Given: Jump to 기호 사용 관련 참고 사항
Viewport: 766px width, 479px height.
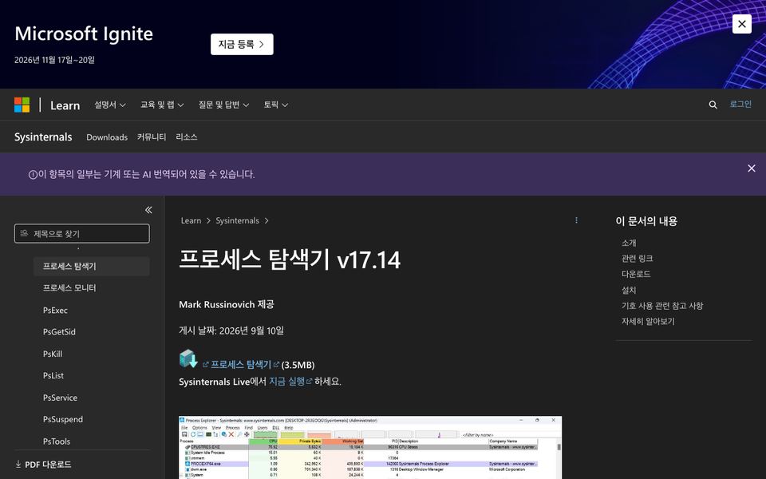Looking at the screenshot, I should coord(662,306).
